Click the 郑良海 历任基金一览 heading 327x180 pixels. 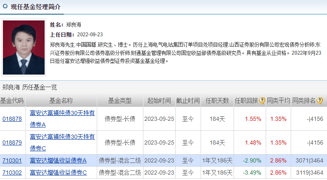point(29,87)
